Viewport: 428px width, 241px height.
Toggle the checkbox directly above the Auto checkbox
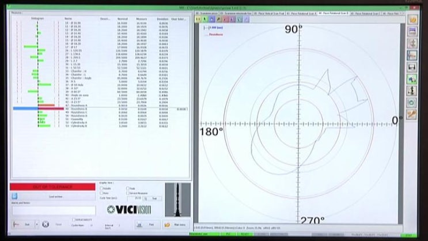[x=101, y=189]
